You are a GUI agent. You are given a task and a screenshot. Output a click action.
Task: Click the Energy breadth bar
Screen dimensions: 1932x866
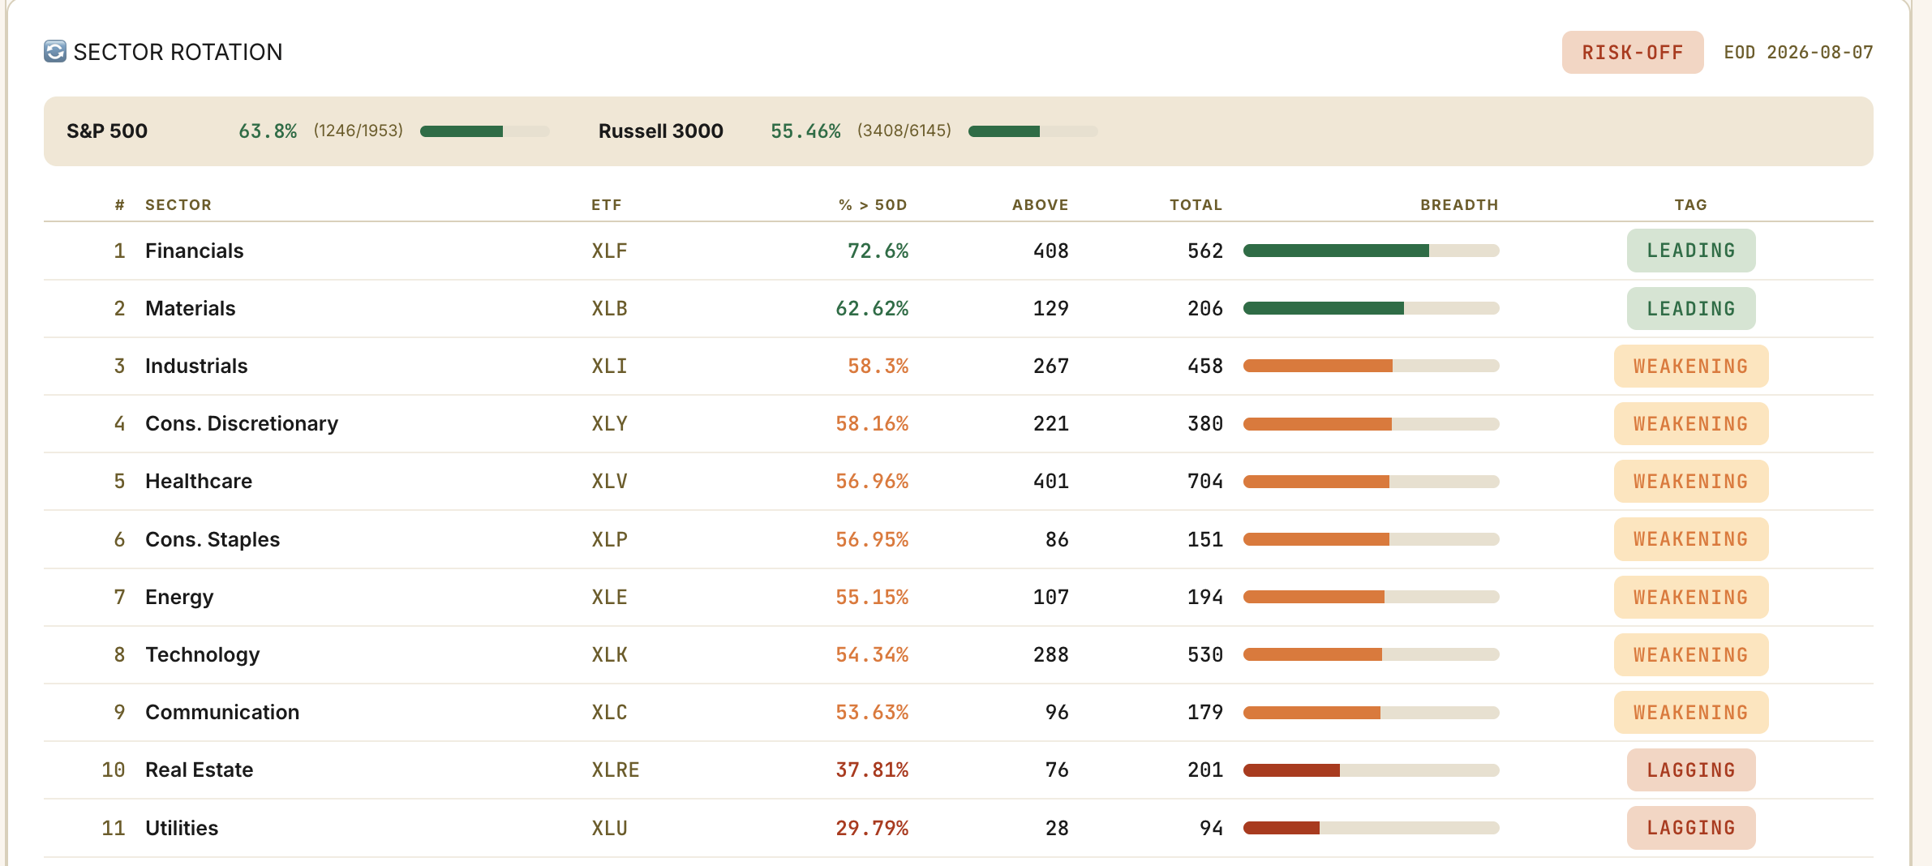click(1372, 598)
